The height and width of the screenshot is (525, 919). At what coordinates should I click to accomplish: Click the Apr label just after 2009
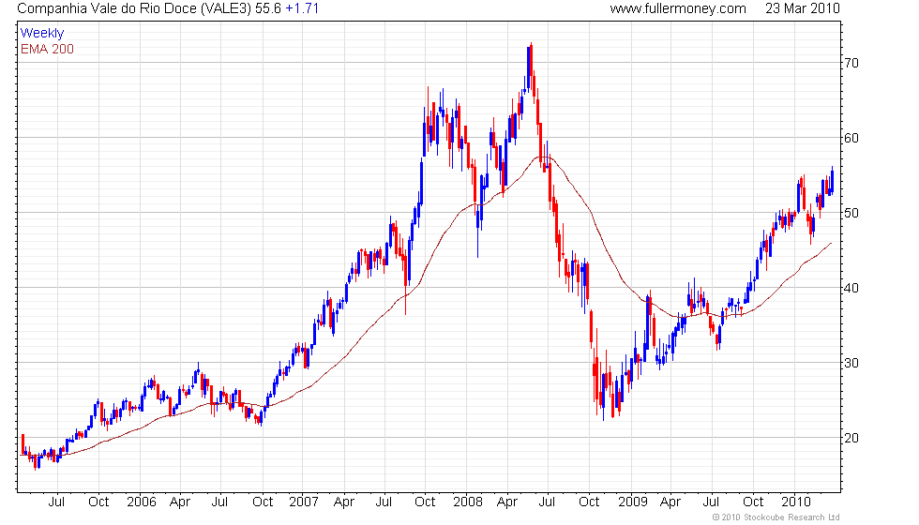670,502
